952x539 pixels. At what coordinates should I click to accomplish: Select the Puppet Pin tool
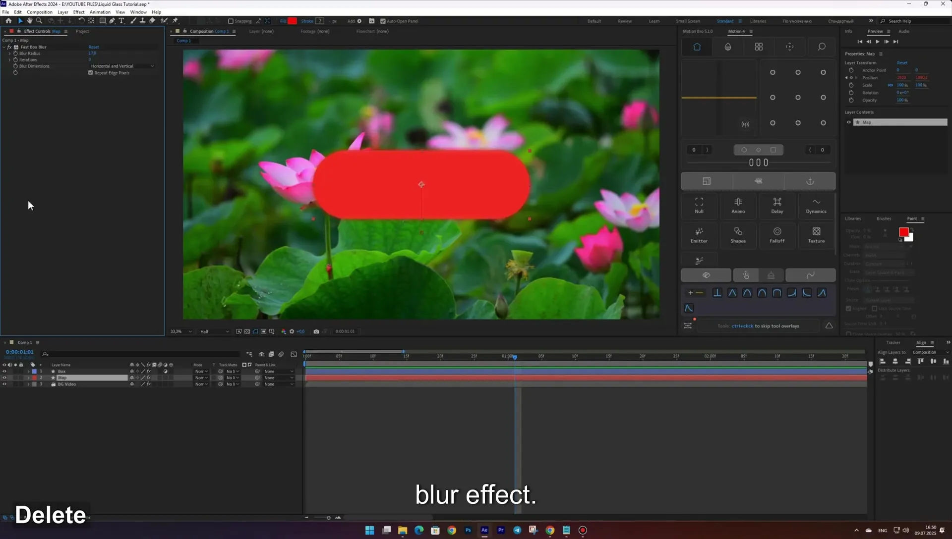click(x=175, y=21)
